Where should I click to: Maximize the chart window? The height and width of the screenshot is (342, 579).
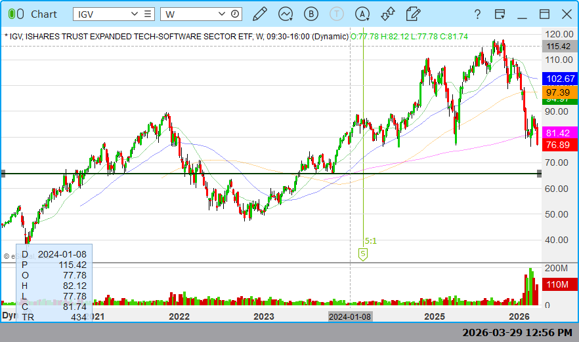click(x=544, y=14)
